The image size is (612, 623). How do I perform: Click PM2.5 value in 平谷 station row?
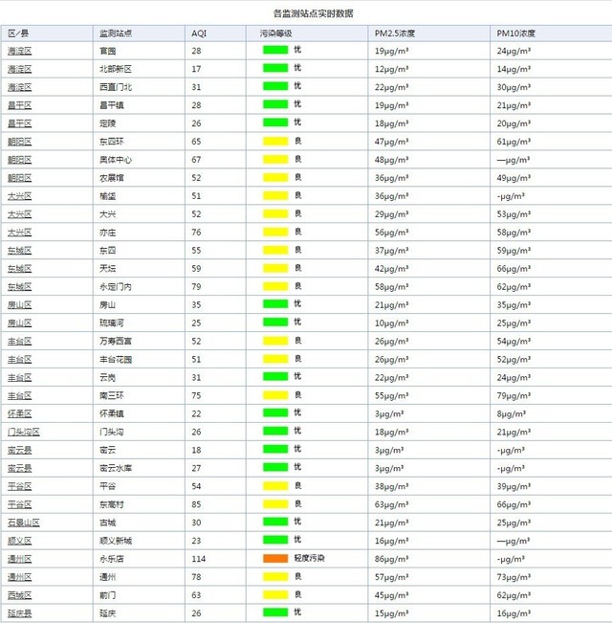pos(392,486)
